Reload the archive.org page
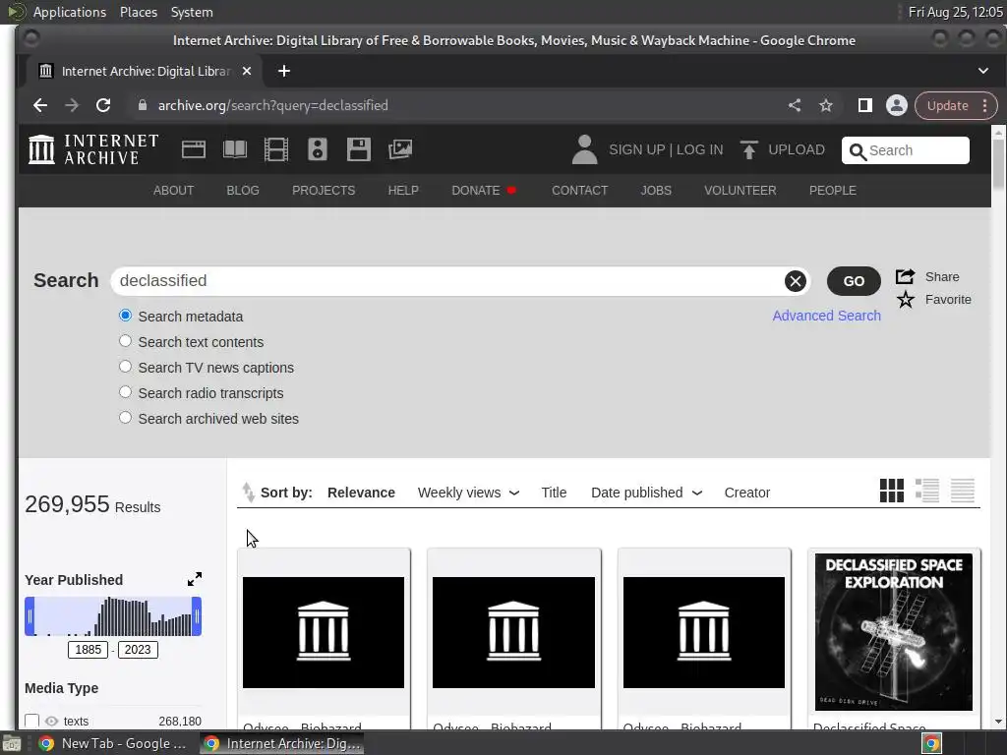Screen dimensions: 1007x755 (x=102, y=105)
